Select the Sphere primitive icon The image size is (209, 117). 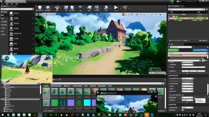(x=11, y=44)
